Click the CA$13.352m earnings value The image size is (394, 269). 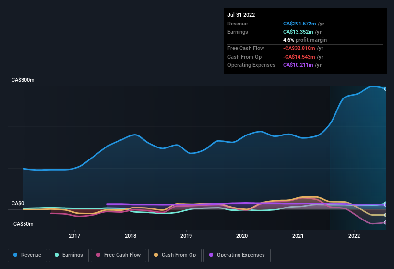tap(298, 32)
